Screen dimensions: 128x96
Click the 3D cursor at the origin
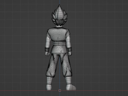coord(60,90)
